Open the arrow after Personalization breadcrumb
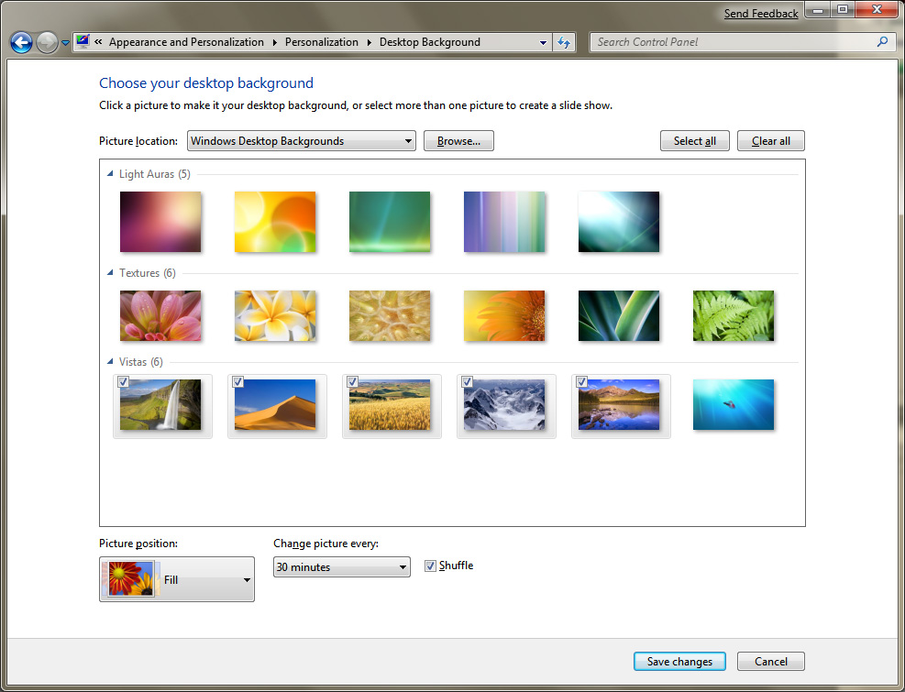This screenshot has width=905, height=692. (369, 42)
